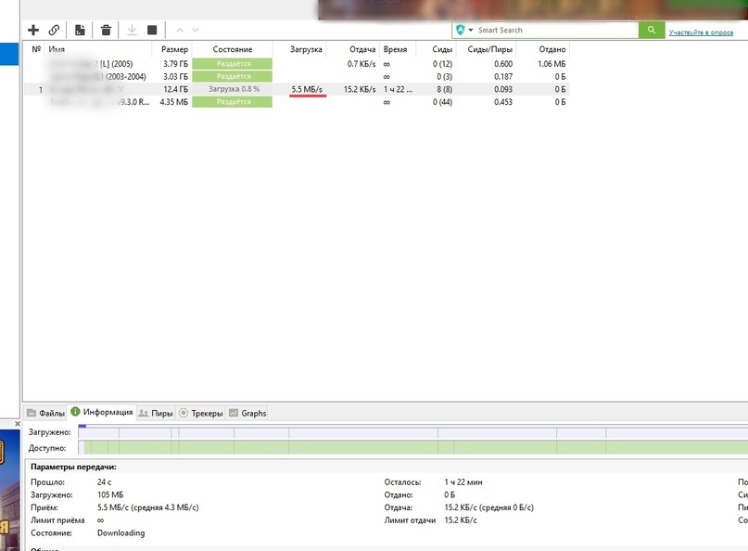Screen dimensions: 748x551
Task: Click the Smart Search input field
Action: 556,30
